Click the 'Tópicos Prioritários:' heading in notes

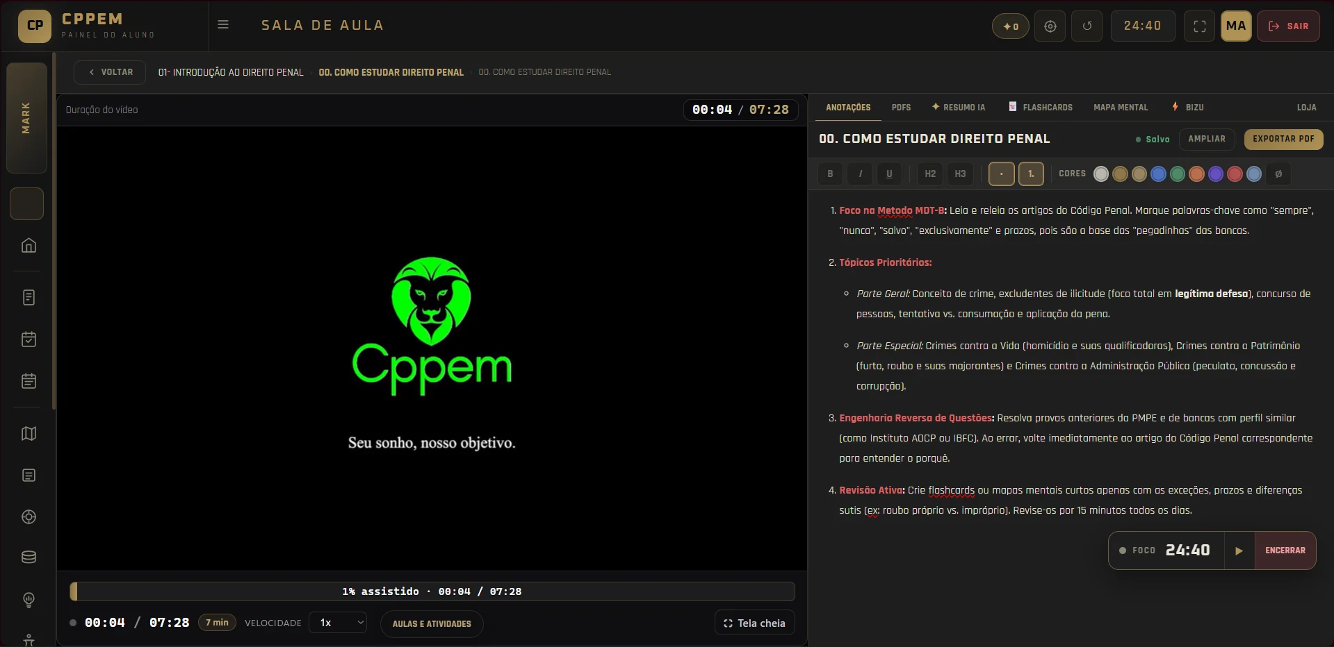[885, 262]
